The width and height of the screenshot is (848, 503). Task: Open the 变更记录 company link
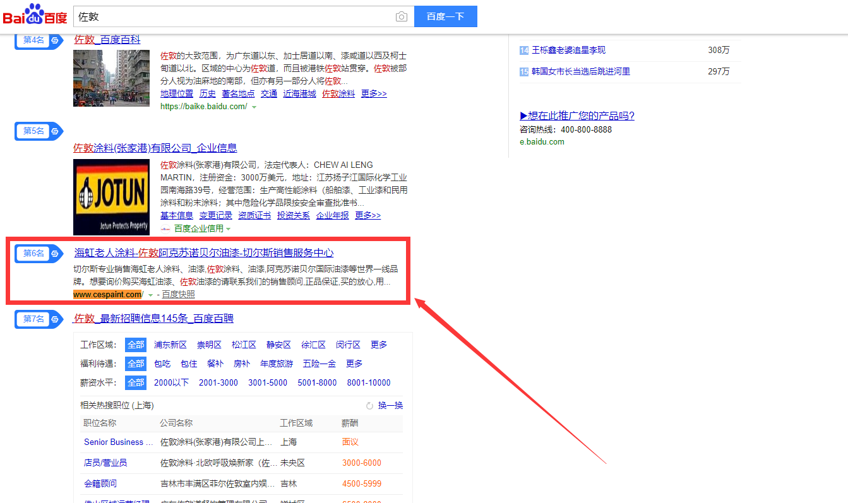point(216,215)
